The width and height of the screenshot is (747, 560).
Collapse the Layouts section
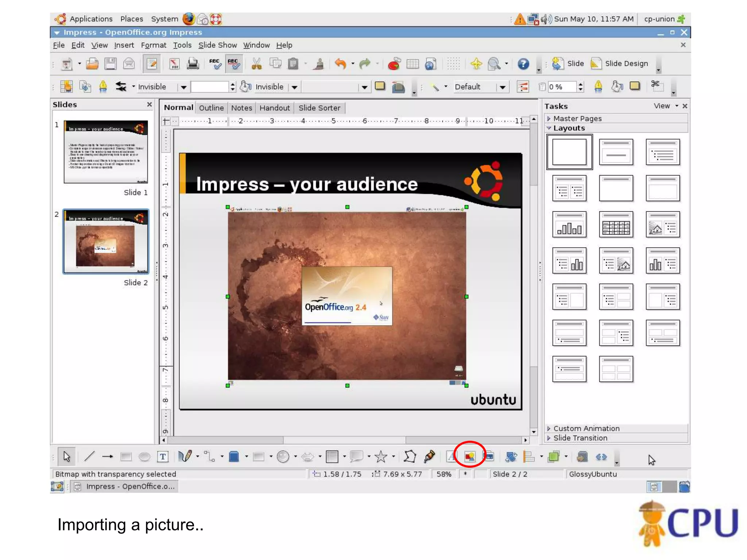tap(616, 128)
